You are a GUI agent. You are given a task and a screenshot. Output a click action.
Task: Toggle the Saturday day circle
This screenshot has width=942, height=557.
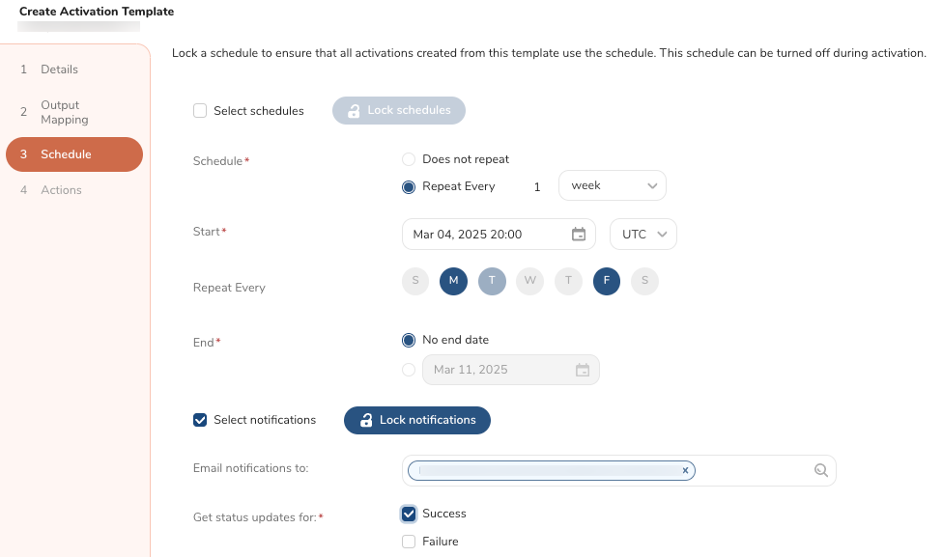644,281
